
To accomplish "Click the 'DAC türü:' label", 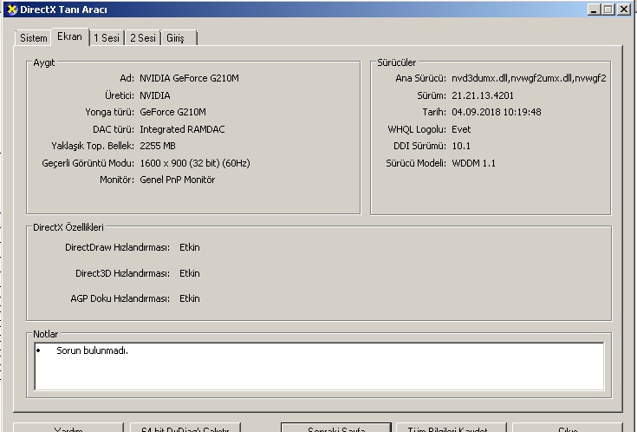I will [x=114, y=129].
